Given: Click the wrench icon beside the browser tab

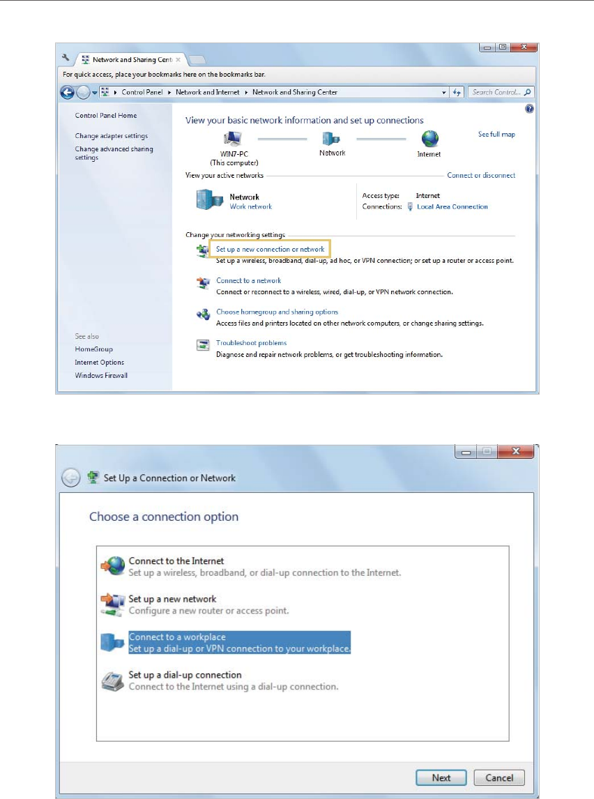Looking at the screenshot, I should pyautogui.click(x=66, y=58).
